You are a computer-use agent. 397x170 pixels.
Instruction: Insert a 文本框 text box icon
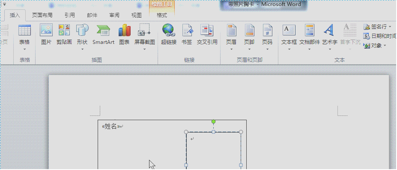click(x=289, y=30)
